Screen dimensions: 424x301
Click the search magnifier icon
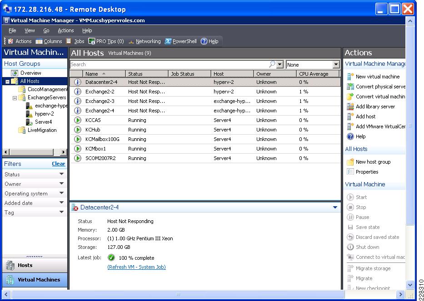click(x=272, y=64)
